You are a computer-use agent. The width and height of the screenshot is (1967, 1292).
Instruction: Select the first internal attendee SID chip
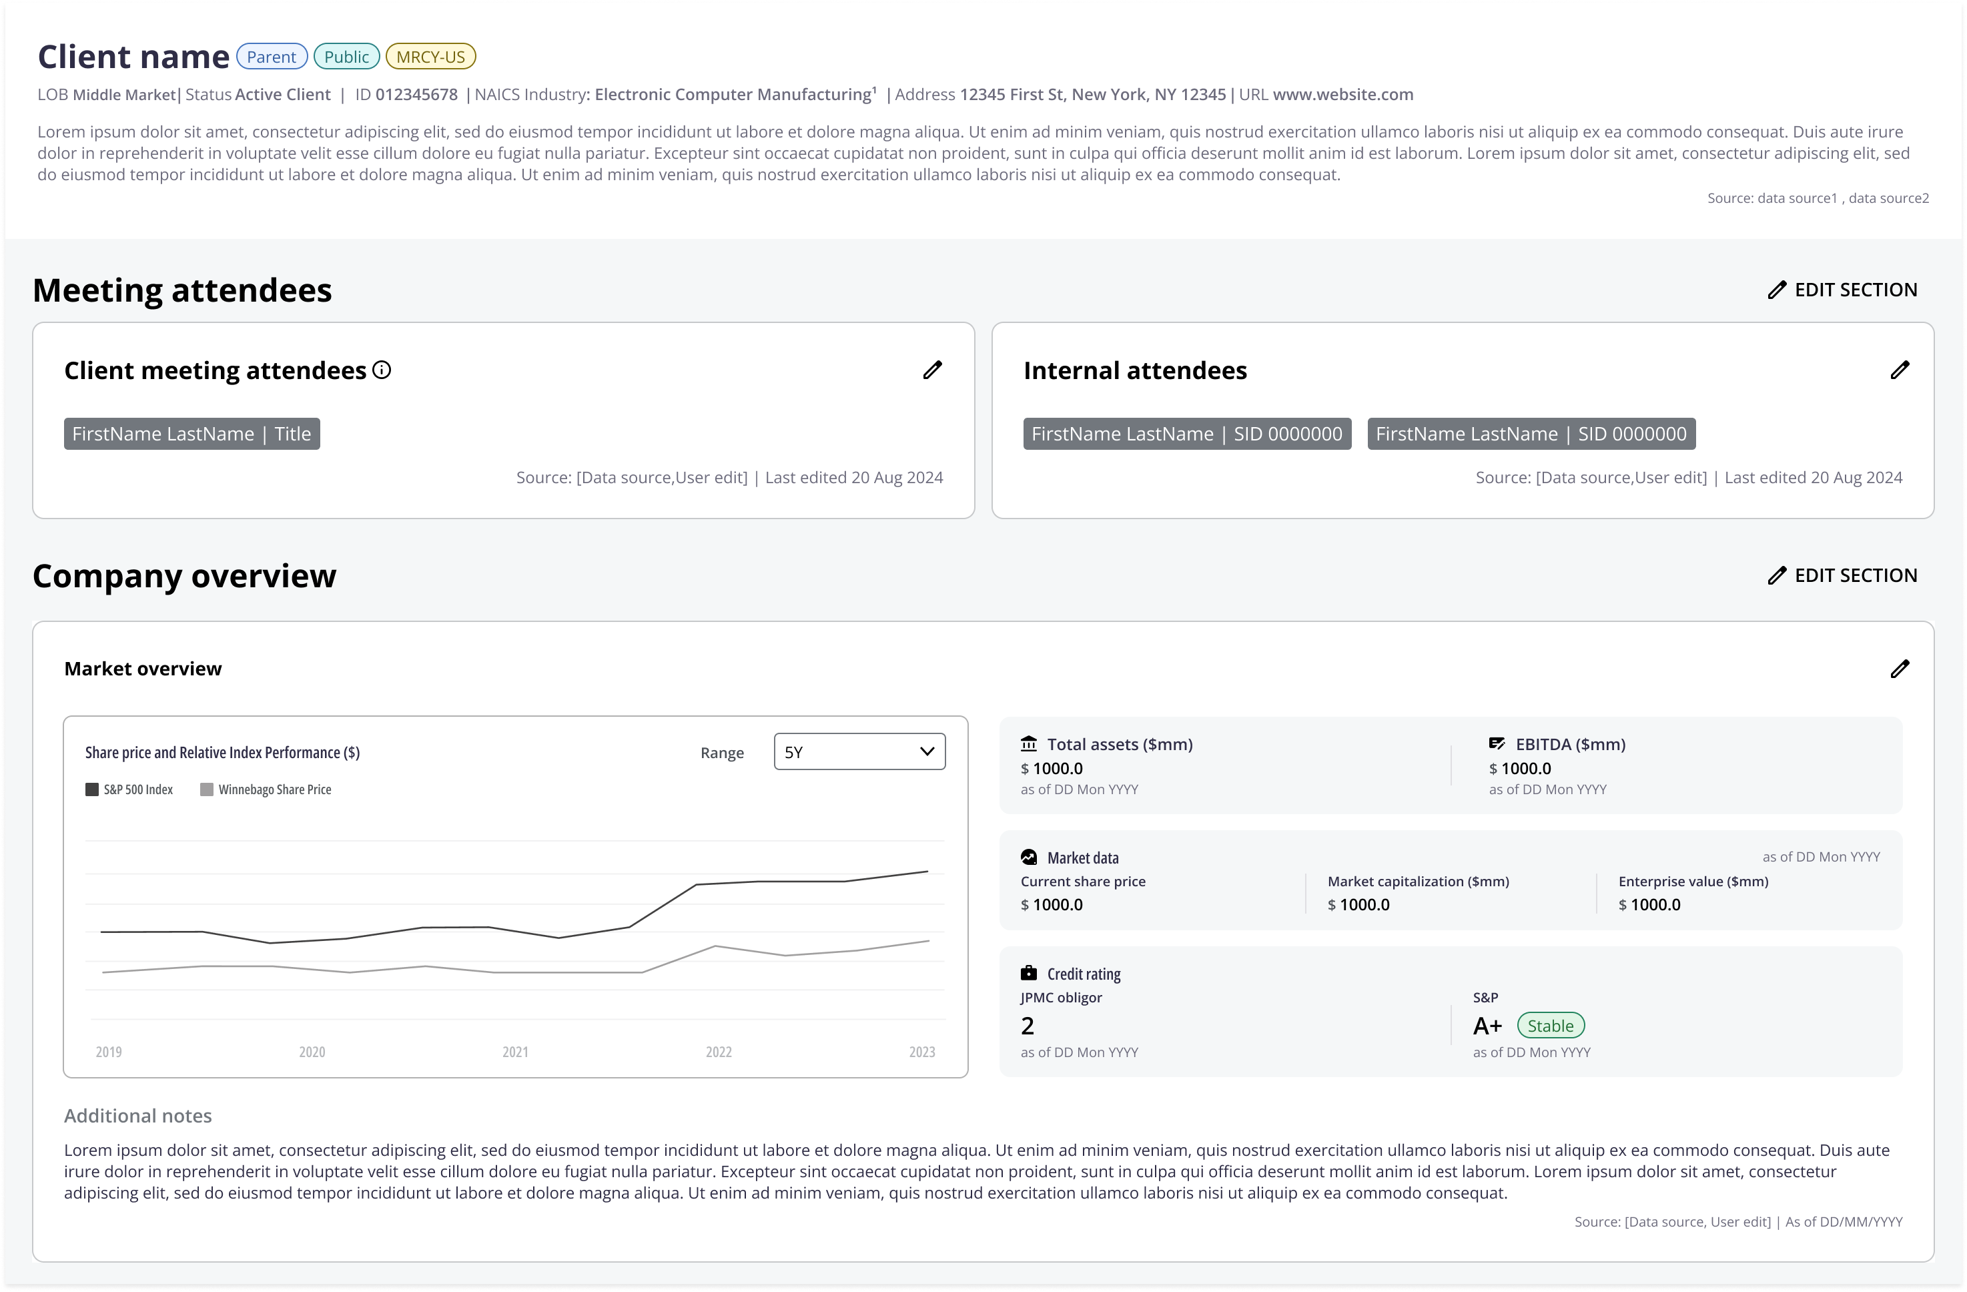pyautogui.click(x=1187, y=434)
